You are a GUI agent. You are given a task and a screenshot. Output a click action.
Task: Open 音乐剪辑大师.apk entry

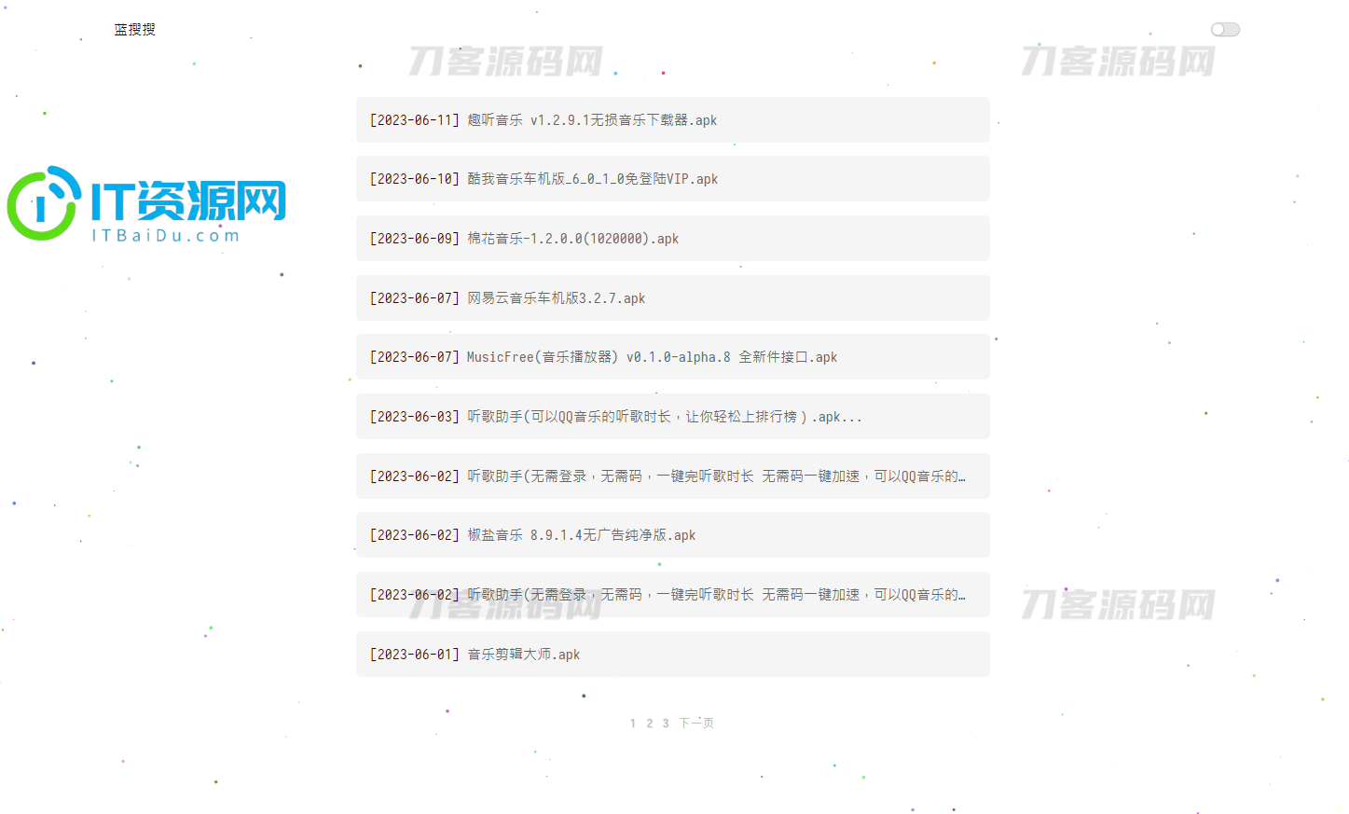tap(673, 655)
